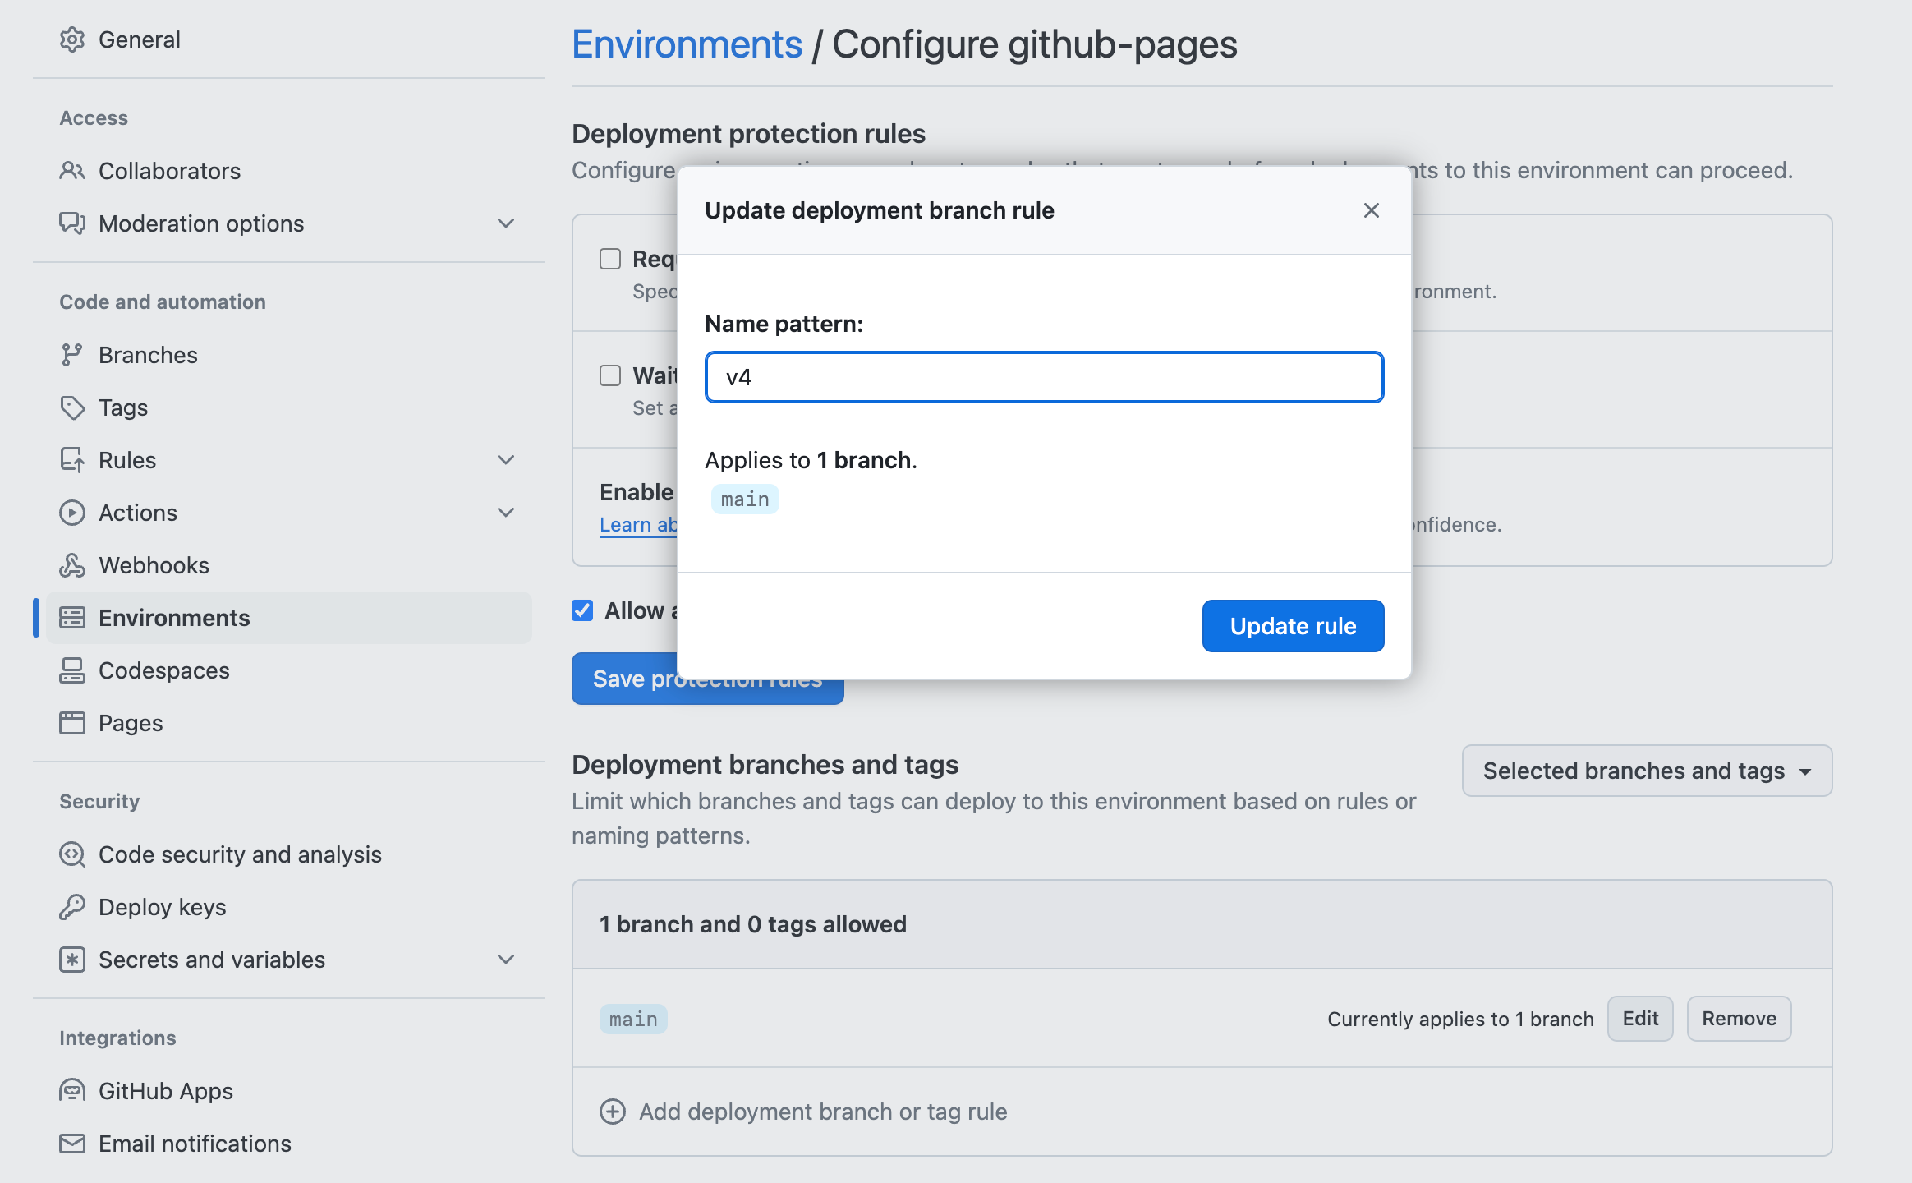Go to Code security and analysis

click(x=240, y=854)
